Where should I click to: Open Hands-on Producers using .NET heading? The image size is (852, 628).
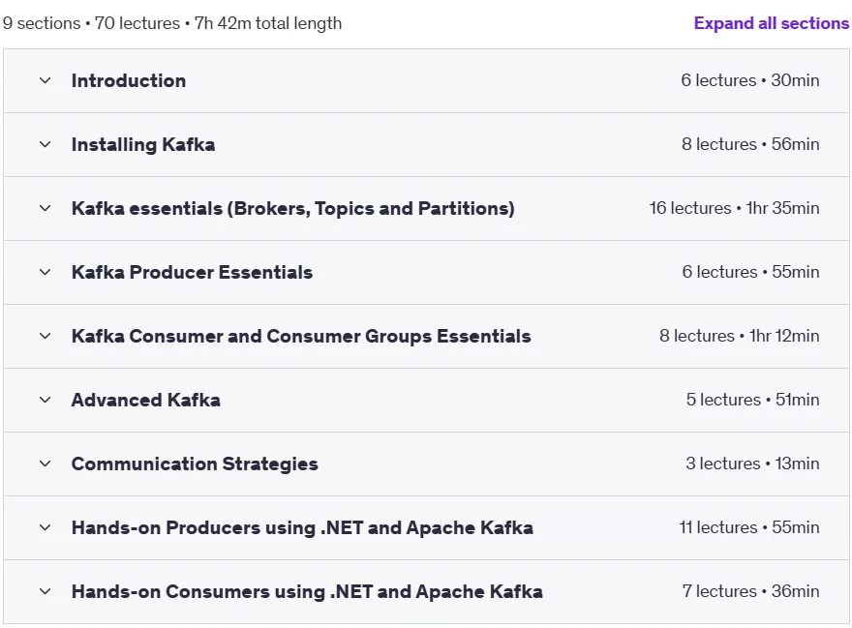[303, 528]
